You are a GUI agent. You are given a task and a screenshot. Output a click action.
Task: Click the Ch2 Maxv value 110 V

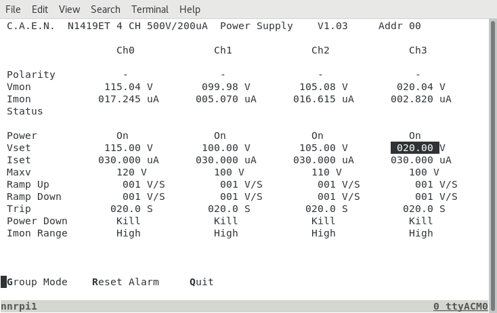(x=323, y=172)
